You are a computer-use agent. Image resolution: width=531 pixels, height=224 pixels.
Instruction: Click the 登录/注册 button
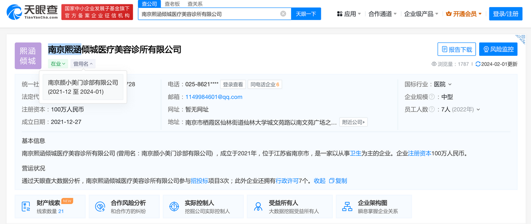[x=505, y=14]
